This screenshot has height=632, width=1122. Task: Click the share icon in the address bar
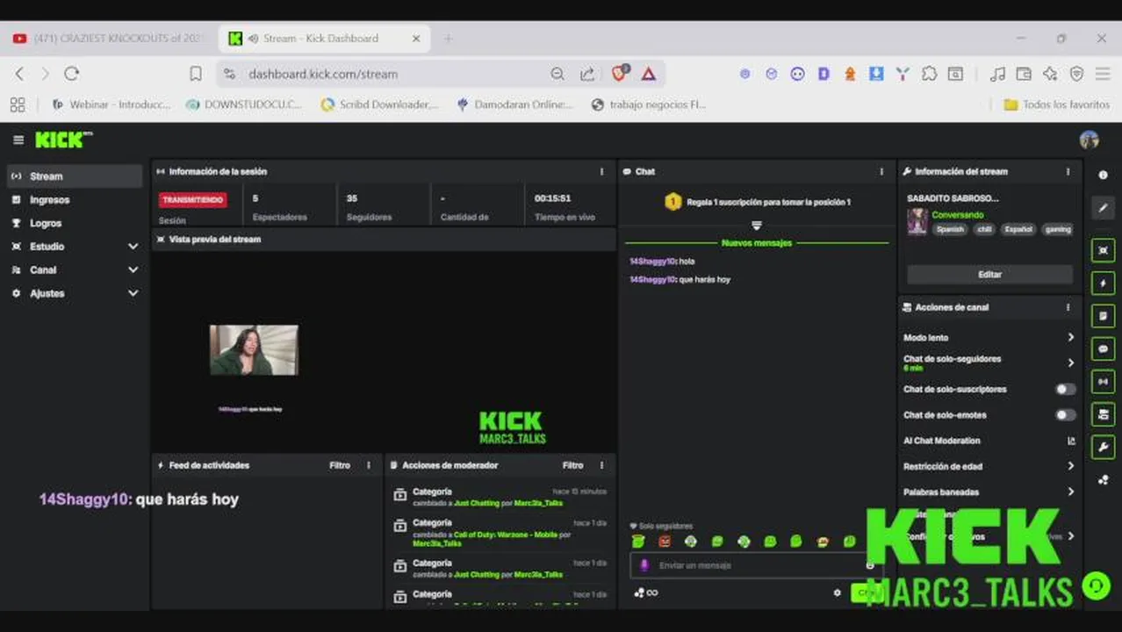(586, 74)
